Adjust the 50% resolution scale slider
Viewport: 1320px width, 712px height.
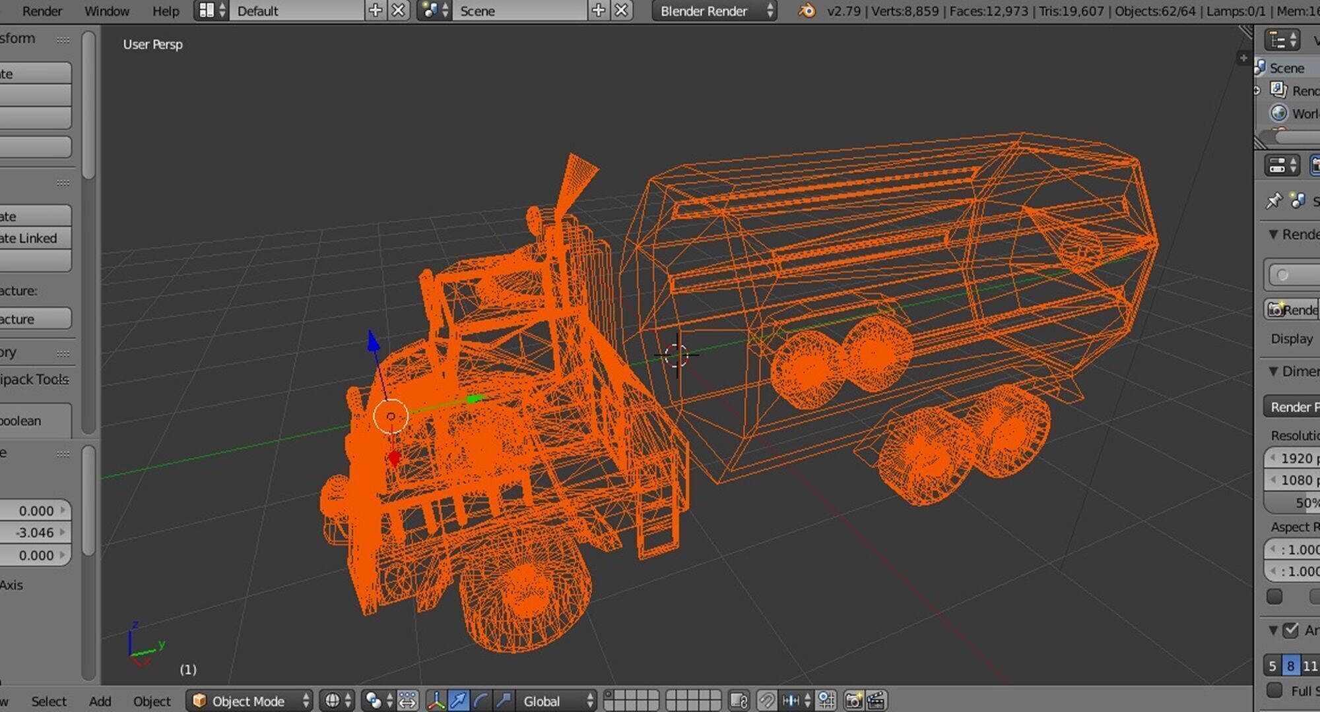pos(1292,502)
